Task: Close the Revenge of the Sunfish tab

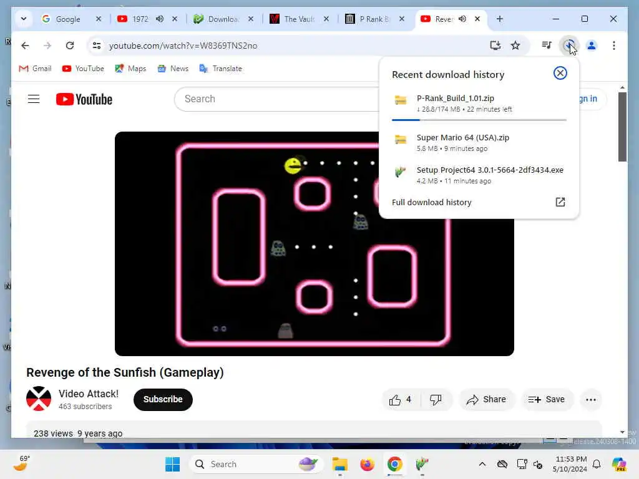Action: point(477,19)
